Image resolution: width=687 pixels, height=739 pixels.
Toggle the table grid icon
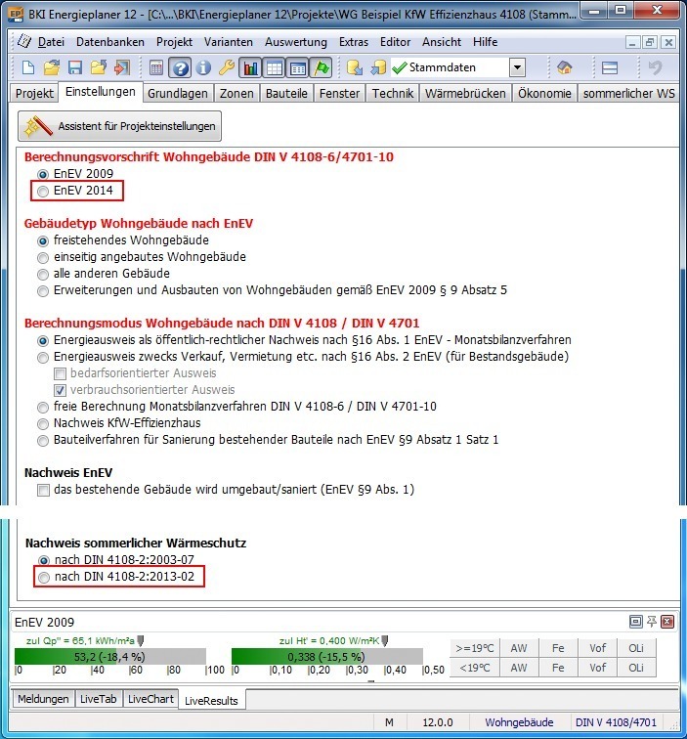pyautogui.click(x=275, y=67)
